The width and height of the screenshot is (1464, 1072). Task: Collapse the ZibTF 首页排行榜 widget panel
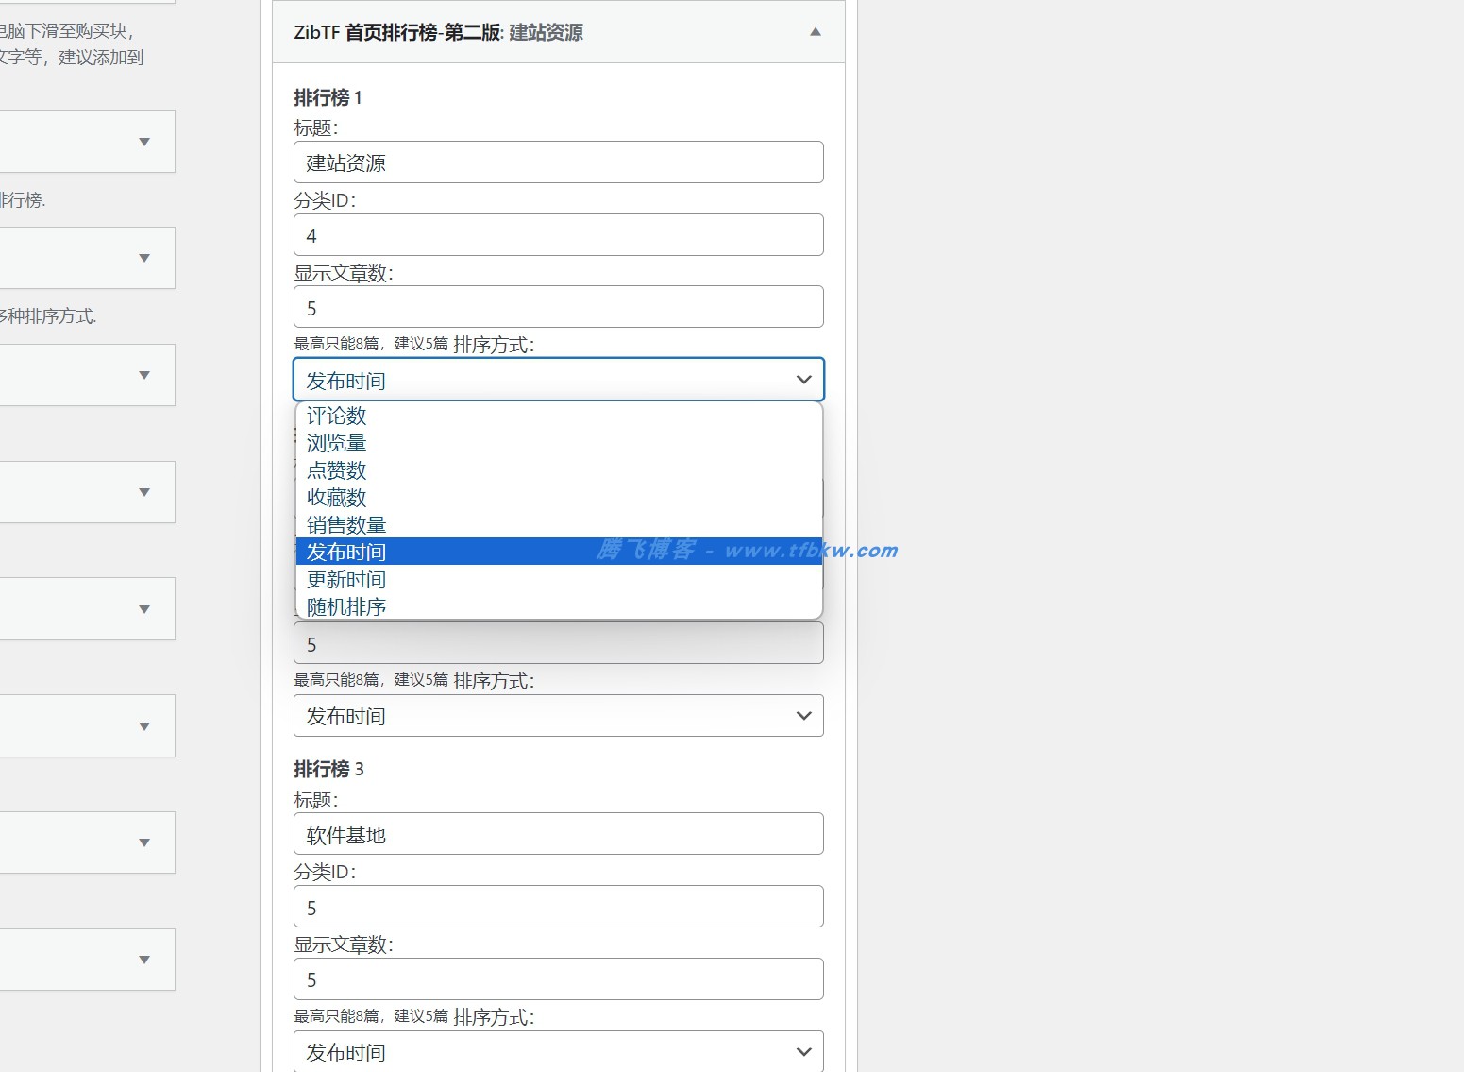coord(814,31)
